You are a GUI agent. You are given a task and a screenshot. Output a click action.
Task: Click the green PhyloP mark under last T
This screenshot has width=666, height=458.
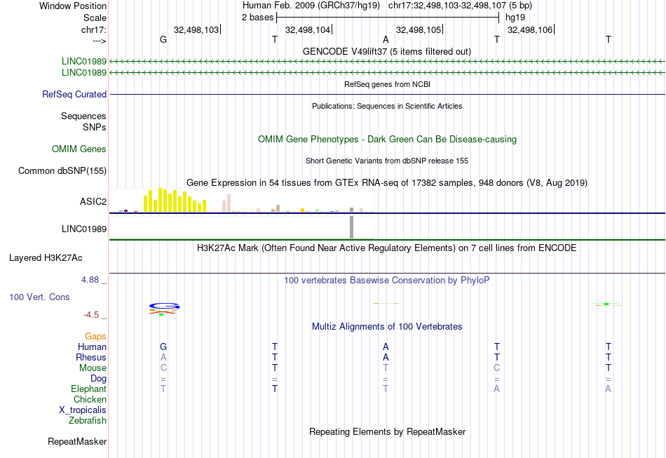606,304
